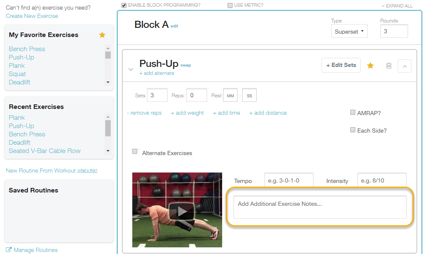Image resolution: width=426 pixels, height=254 pixels.
Task: Click the + Edit Sets button
Action: click(341, 65)
